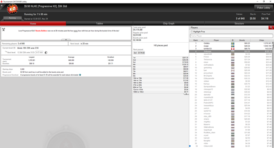Open the Structure tab
Viewport: 274px width, 148px height.
tap(239, 23)
